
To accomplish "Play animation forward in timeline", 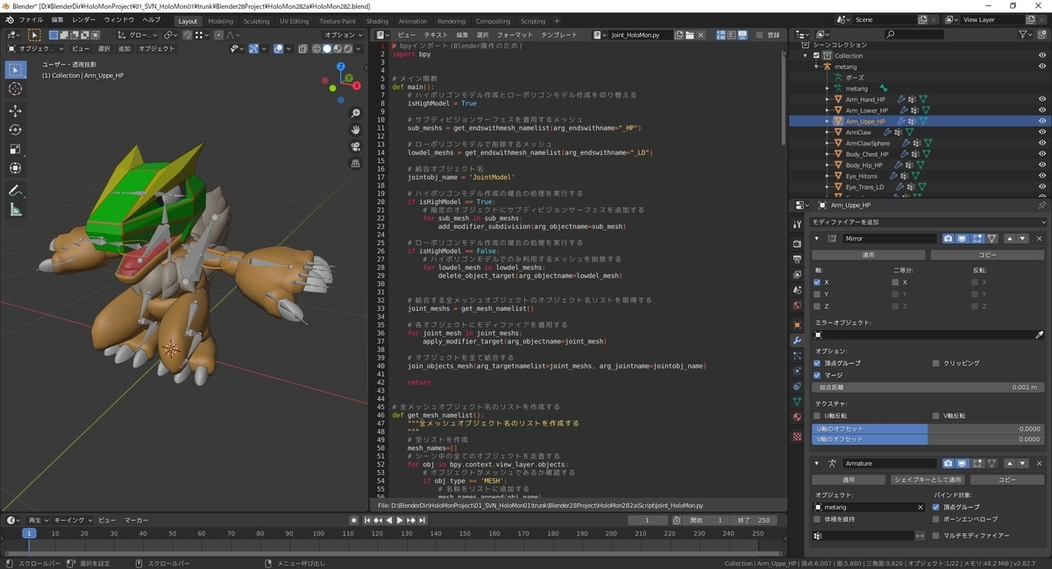I will (400, 520).
